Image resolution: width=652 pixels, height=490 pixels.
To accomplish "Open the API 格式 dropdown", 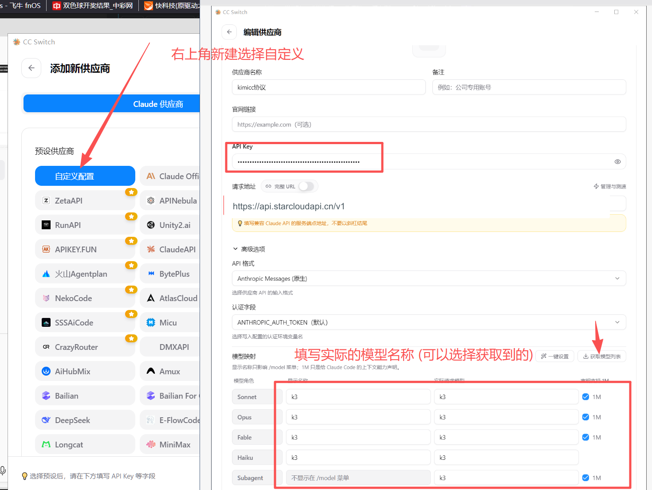I will [429, 278].
